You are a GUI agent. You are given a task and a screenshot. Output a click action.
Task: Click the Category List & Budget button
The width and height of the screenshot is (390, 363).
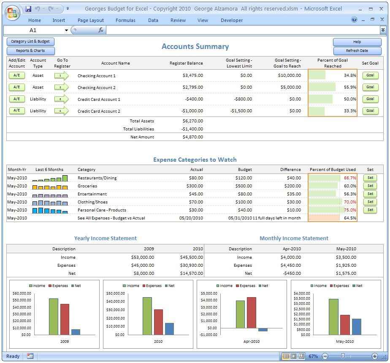pos(30,41)
